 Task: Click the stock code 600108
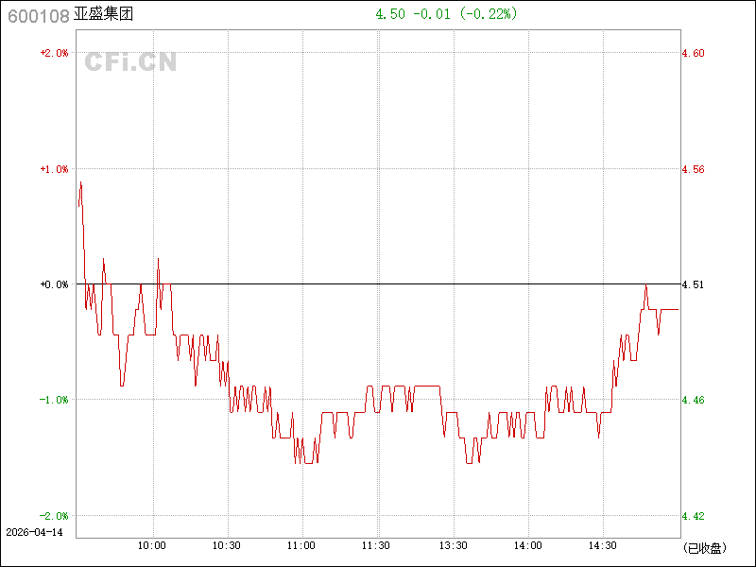pyautogui.click(x=36, y=15)
